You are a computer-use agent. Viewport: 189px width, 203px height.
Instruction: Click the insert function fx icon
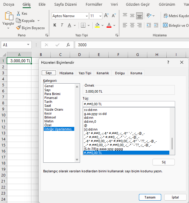coord(68,45)
